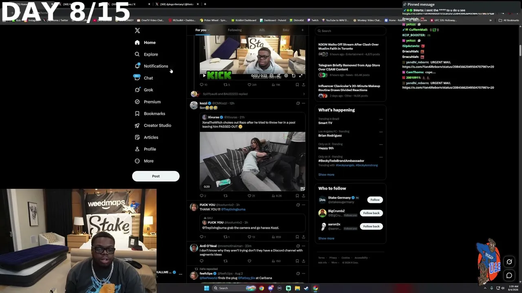
Task: Repost the tooturntx2 post with 1 repost
Action: 226,237
